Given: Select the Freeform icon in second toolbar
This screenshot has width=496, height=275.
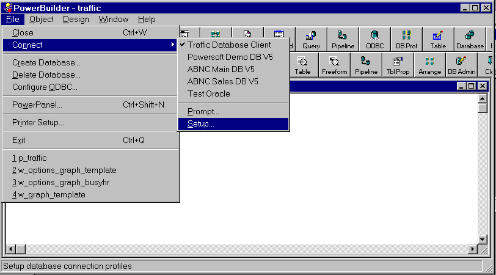Looking at the screenshot, I should point(335,65).
